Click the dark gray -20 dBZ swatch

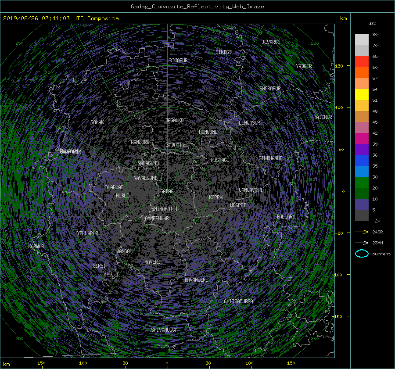pos(362,215)
